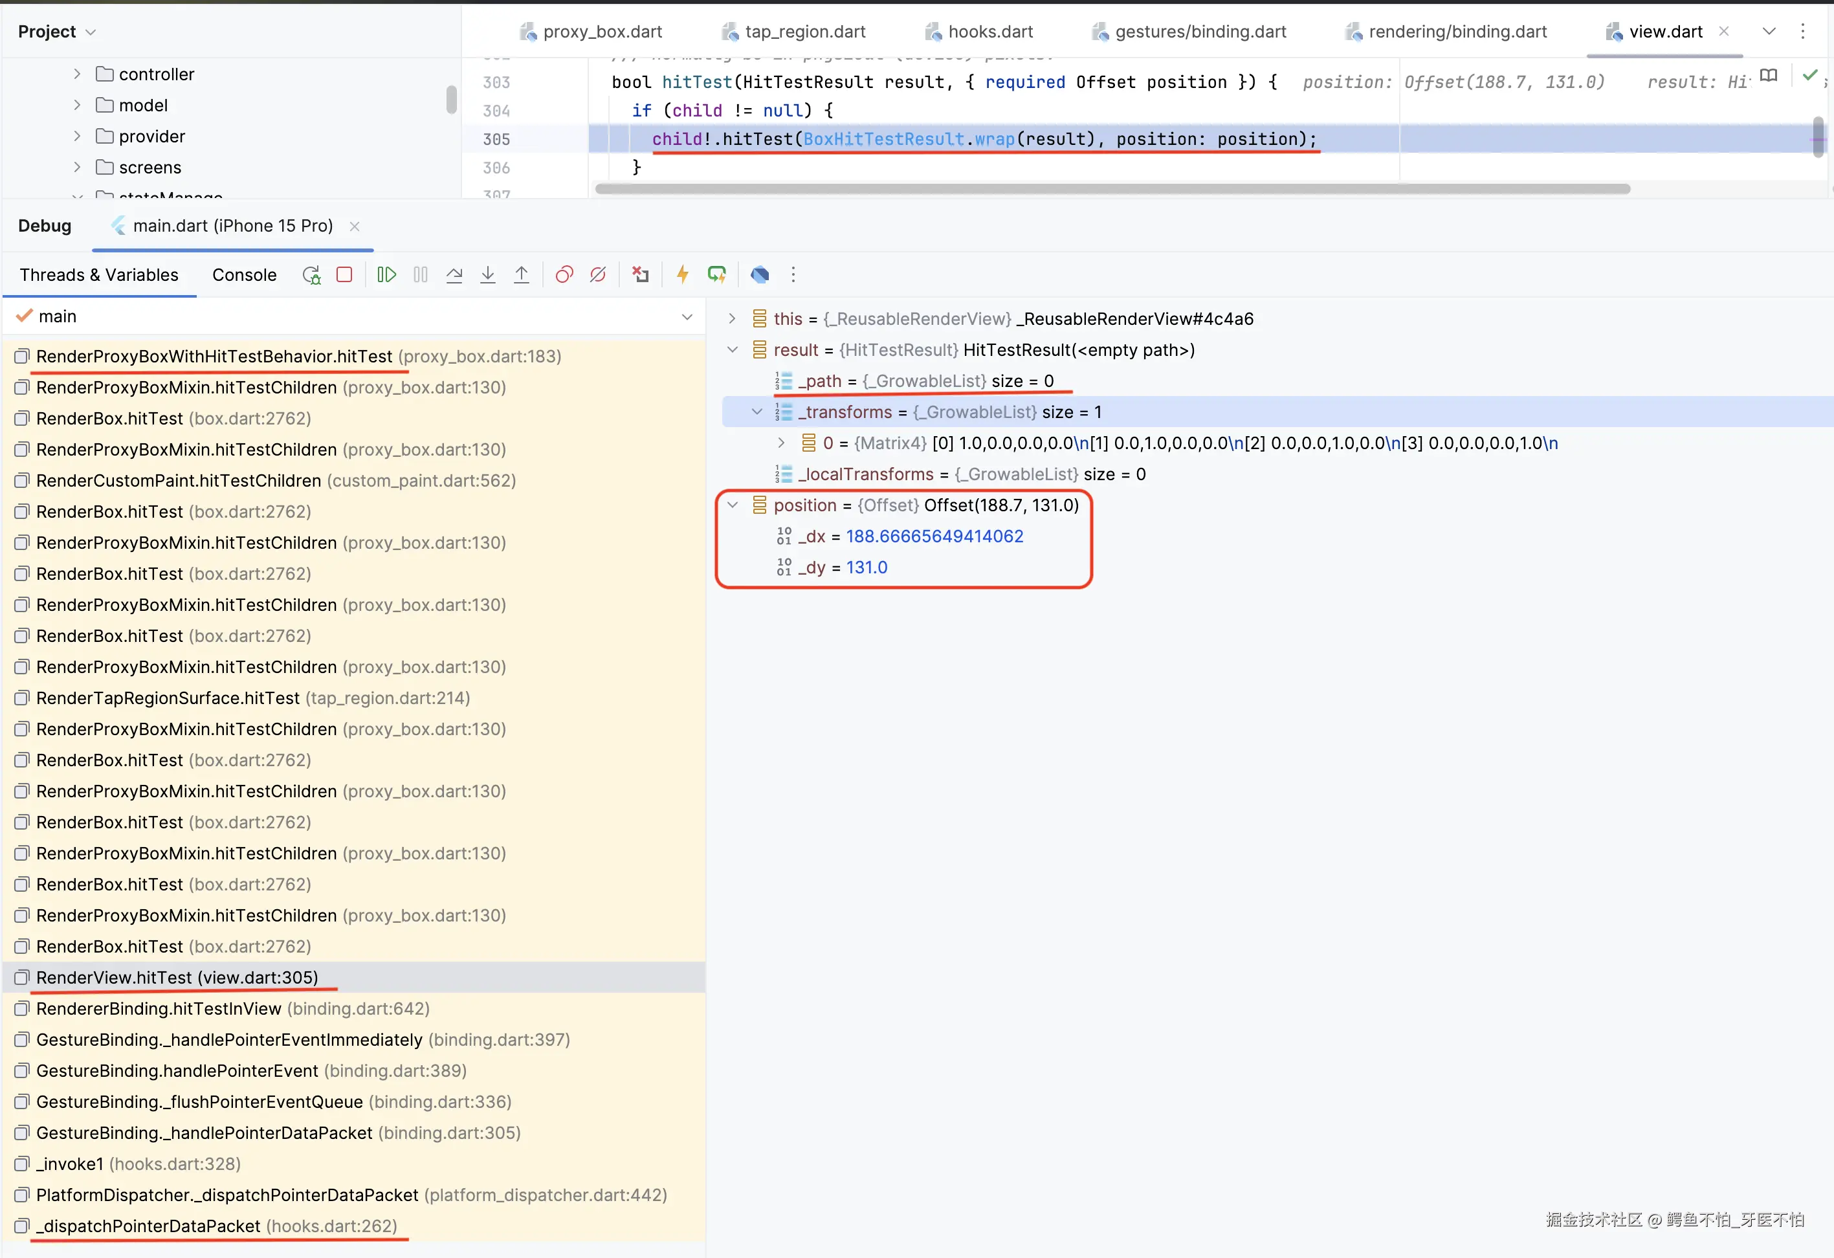The height and width of the screenshot is (1258, 1834).
Task: Select the RendererBinding.hitTestInView stack frame
Action: 158,1009
